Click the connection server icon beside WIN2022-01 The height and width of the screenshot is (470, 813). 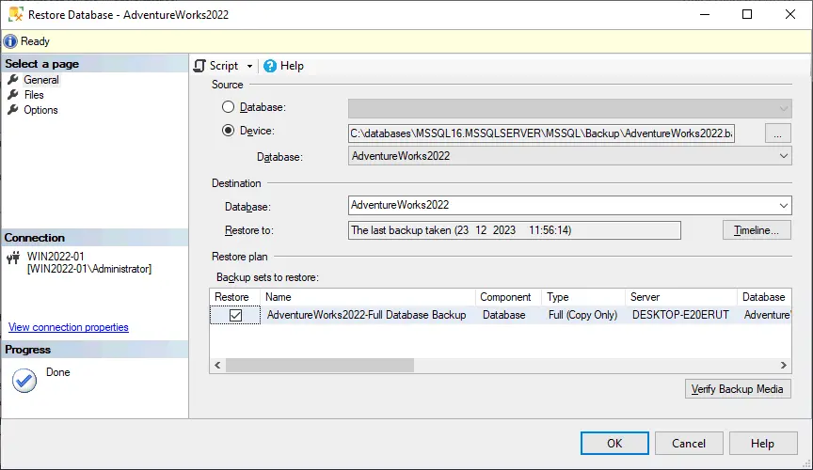(x=13, y=258)
